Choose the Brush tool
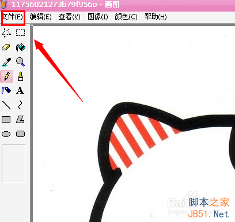Image resolution: width=235 pixels, height=222 pixels. click(20, 76)
